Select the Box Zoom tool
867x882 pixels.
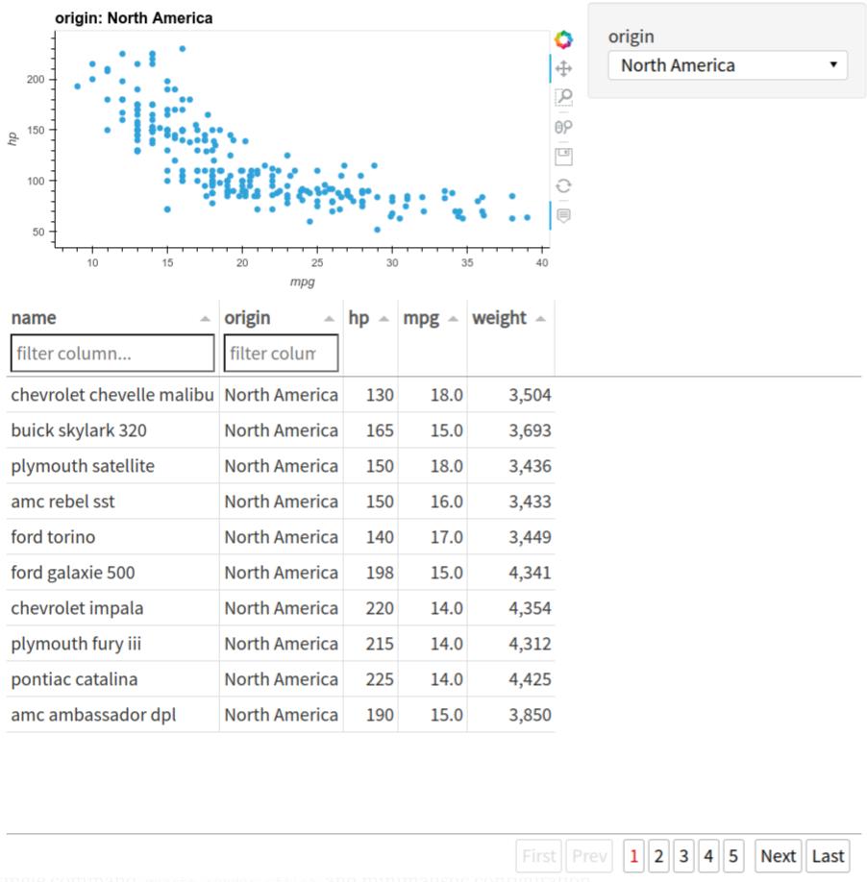click(563, 98)
